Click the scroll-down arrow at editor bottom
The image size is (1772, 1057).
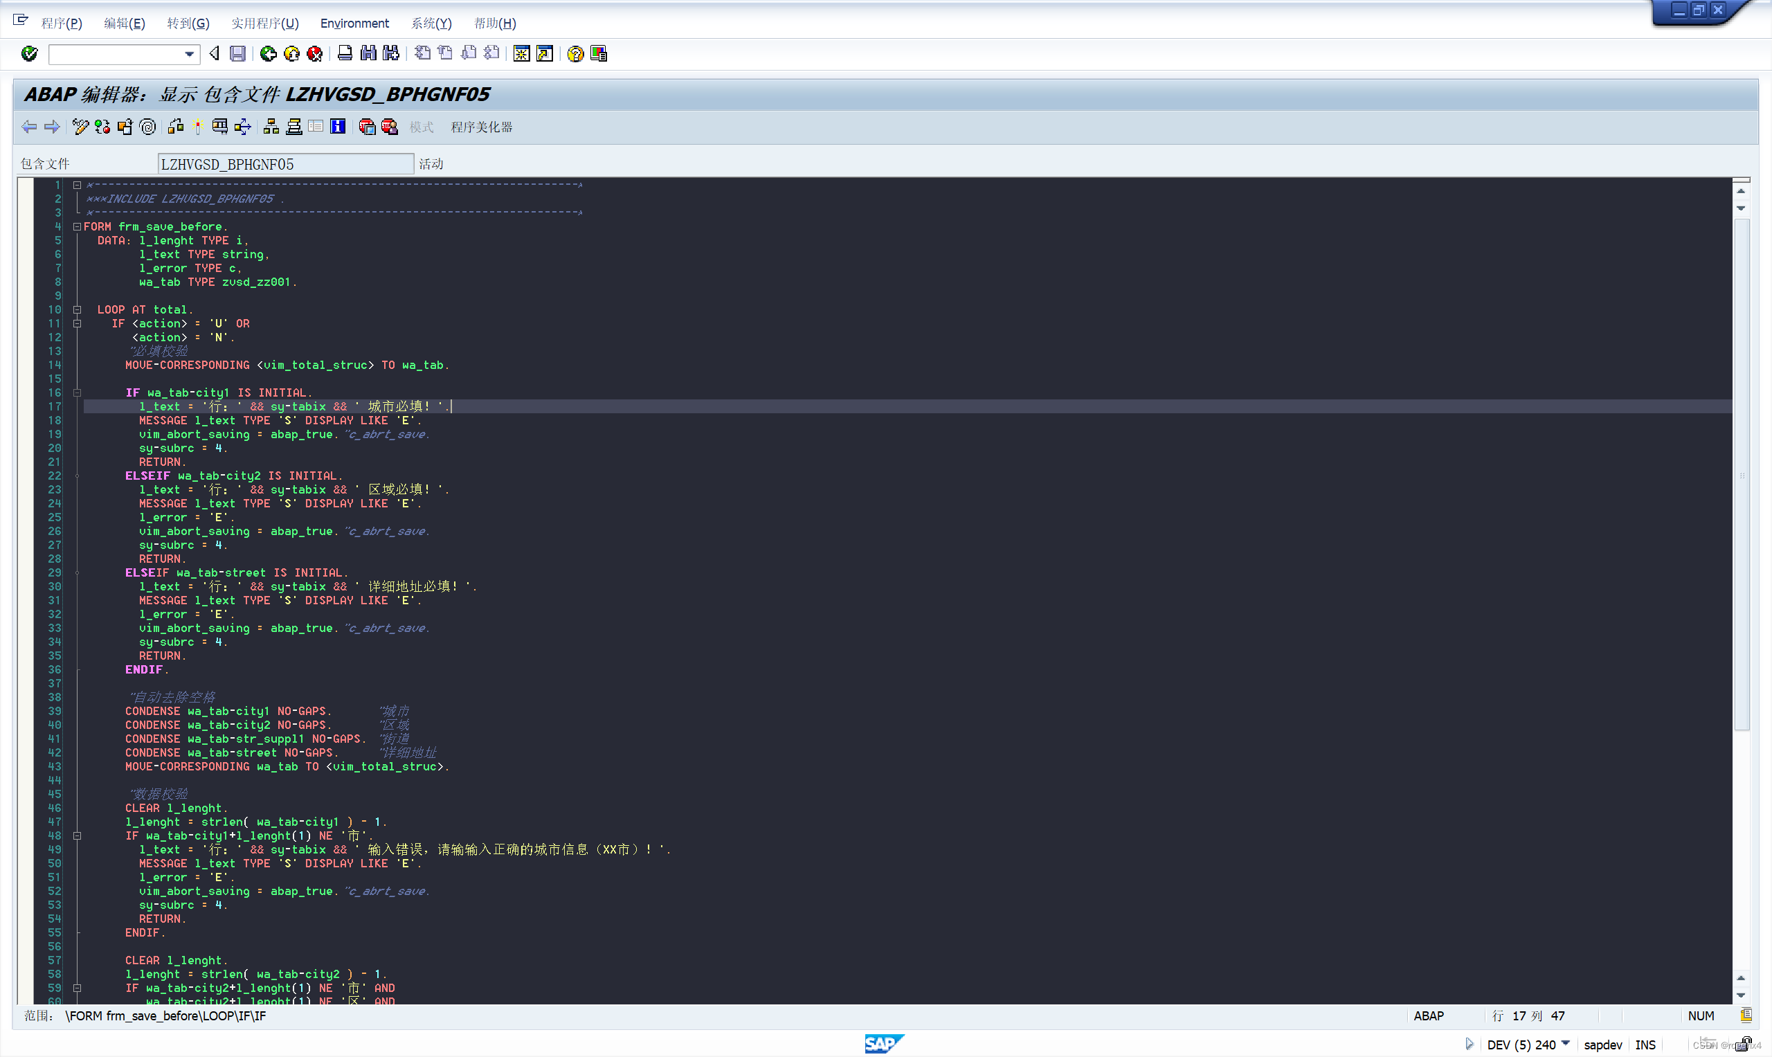pyautogui.click(x=1741, y=995)
